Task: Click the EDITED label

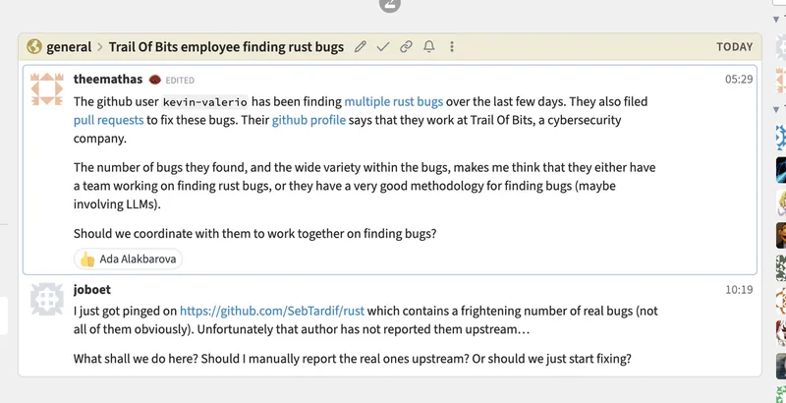Action: coord(180,81)
